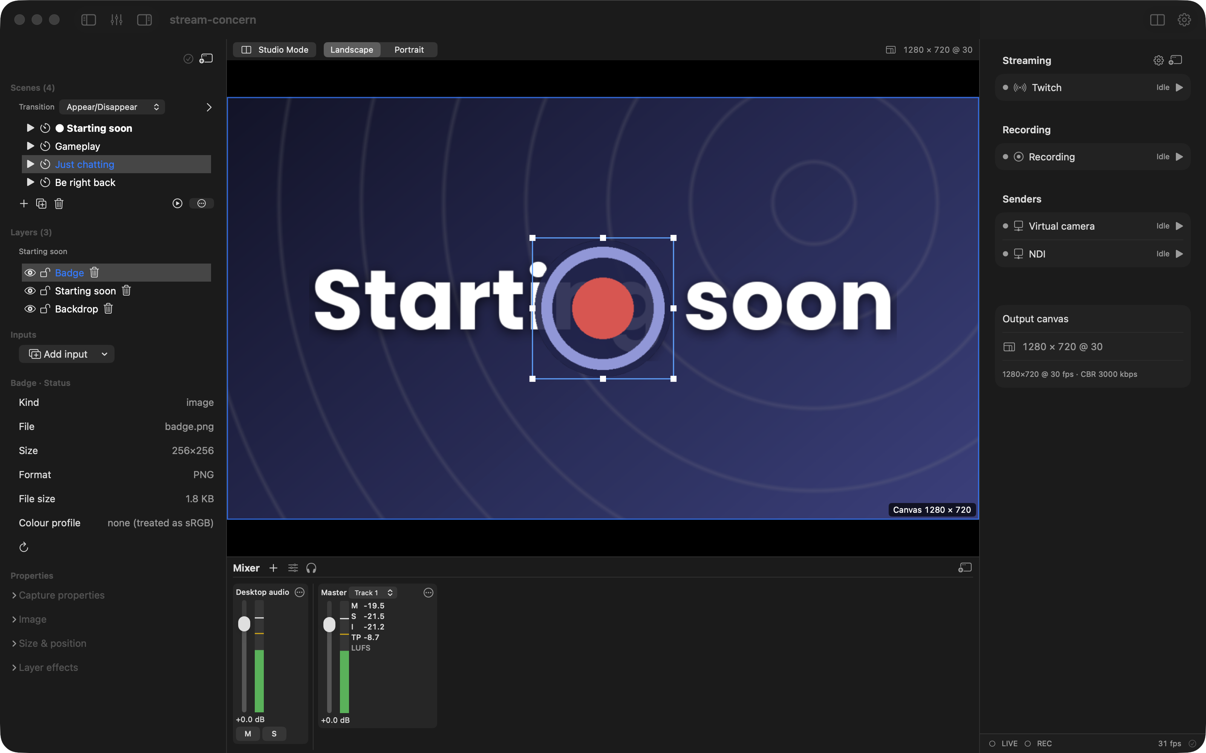Add a new scene with plus icon
This screenshot has width=1206, height=753.
pos(23,203)
